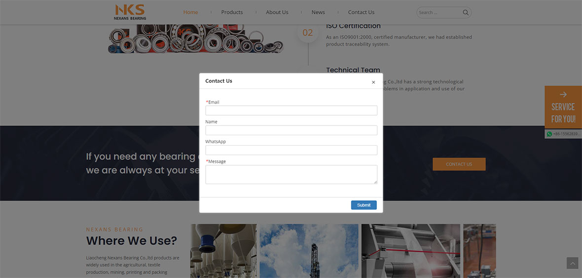The height and width of the screenshot is (278, 582).
Task: Click the WhatsApp phone number icon
Action: (x=549, y=134)
